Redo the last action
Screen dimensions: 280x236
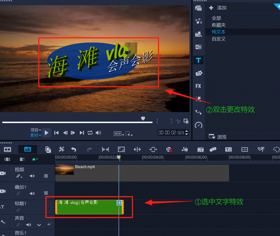click(x=89, y=150)
